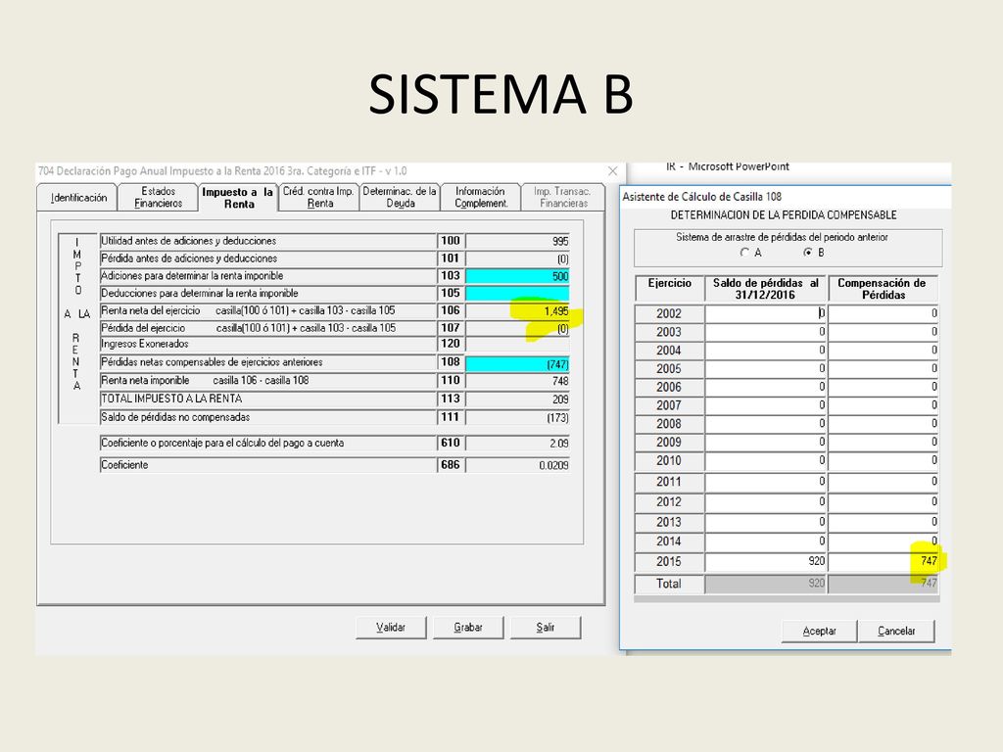This screenshot has width=1003, height=752.
Task: Open Información Complement. tab
Action: (480, 197)
